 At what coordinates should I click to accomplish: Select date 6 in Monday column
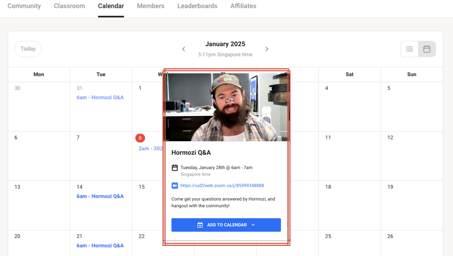point(16,138)
